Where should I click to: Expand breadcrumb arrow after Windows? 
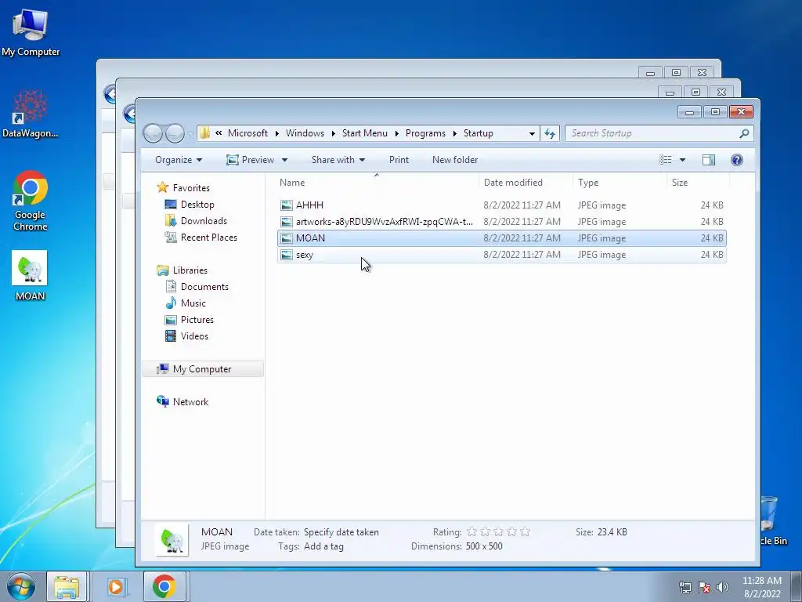pos(333,133)
